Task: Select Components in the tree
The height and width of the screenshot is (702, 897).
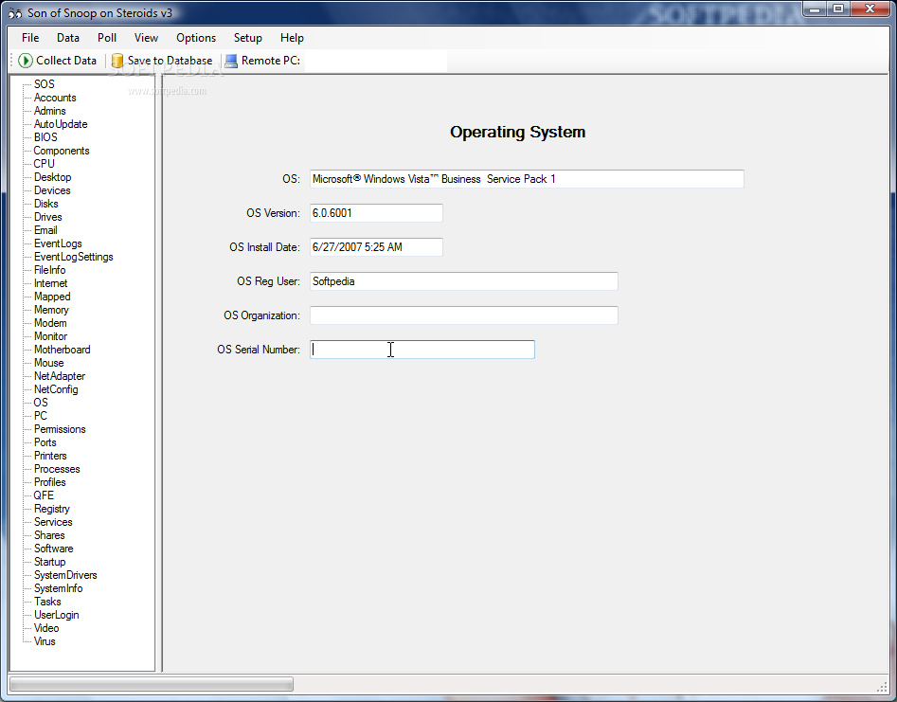Action: [62, 151]
